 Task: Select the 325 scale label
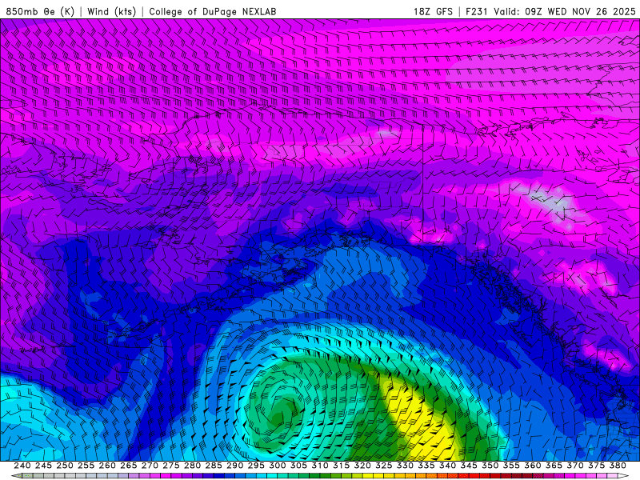point(384,466)
